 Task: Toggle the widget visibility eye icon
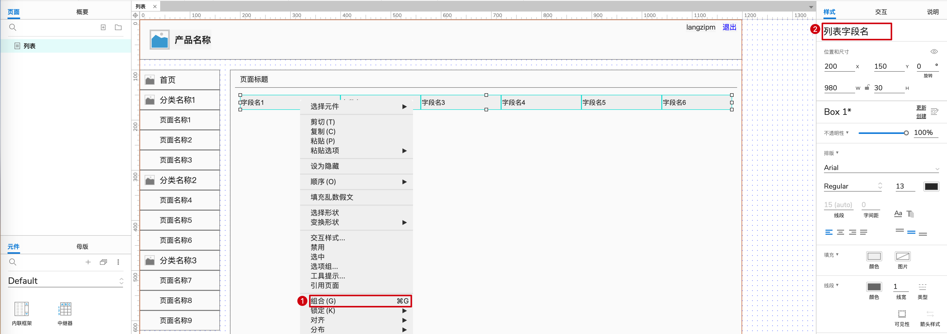click(x=934, y=51)
